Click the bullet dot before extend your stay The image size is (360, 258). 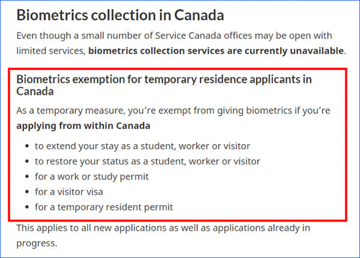click(x=27, y=146)
